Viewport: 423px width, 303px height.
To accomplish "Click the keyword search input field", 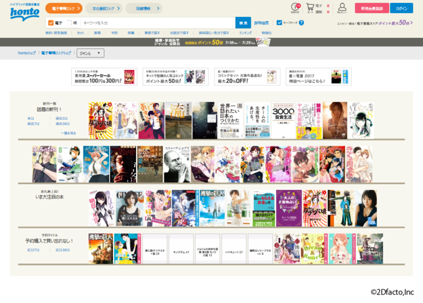I will (158, 23).
